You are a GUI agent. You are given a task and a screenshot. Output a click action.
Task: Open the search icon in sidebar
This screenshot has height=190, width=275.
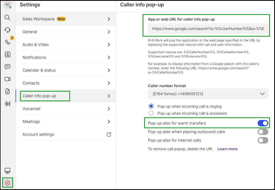click(7, 18)
